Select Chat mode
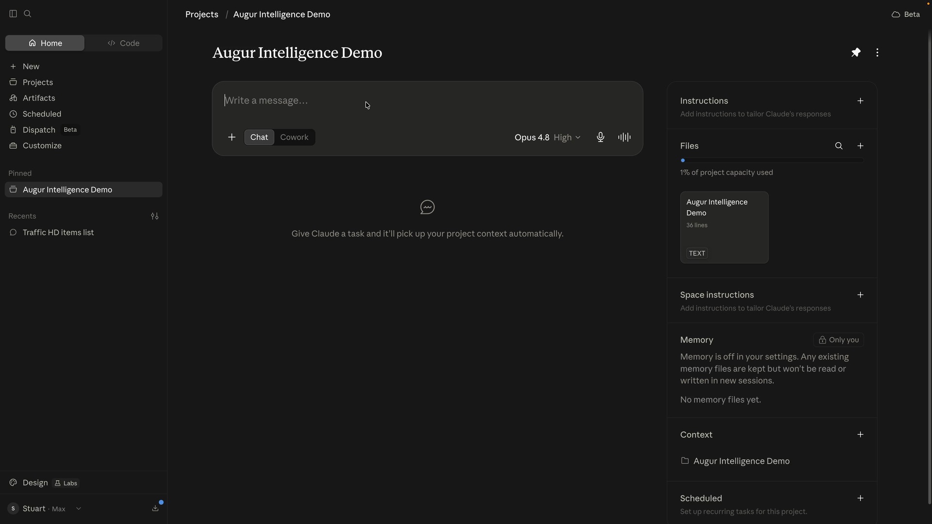 259,137
